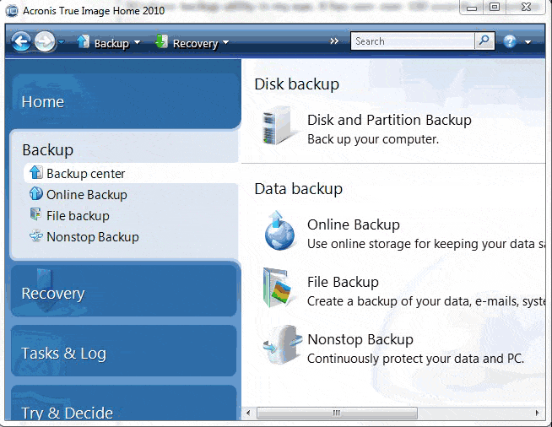
Task: Click the large Online Backup globe icon
Action: tap(279, 230)
